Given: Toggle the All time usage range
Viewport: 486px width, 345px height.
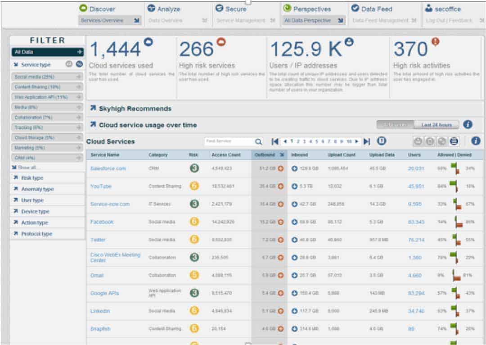Looking at the screenshot, I should point(395,125).
